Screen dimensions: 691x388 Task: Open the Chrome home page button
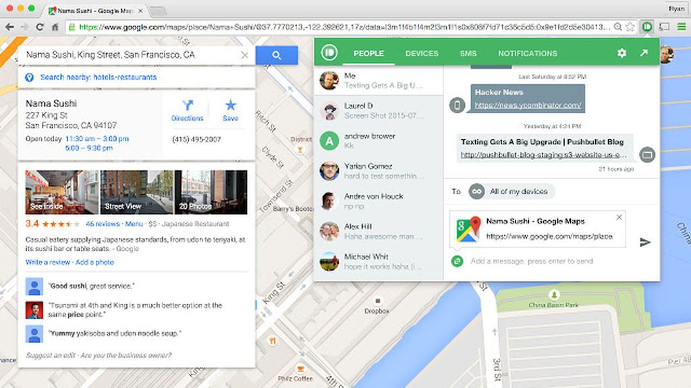point(55,27)
